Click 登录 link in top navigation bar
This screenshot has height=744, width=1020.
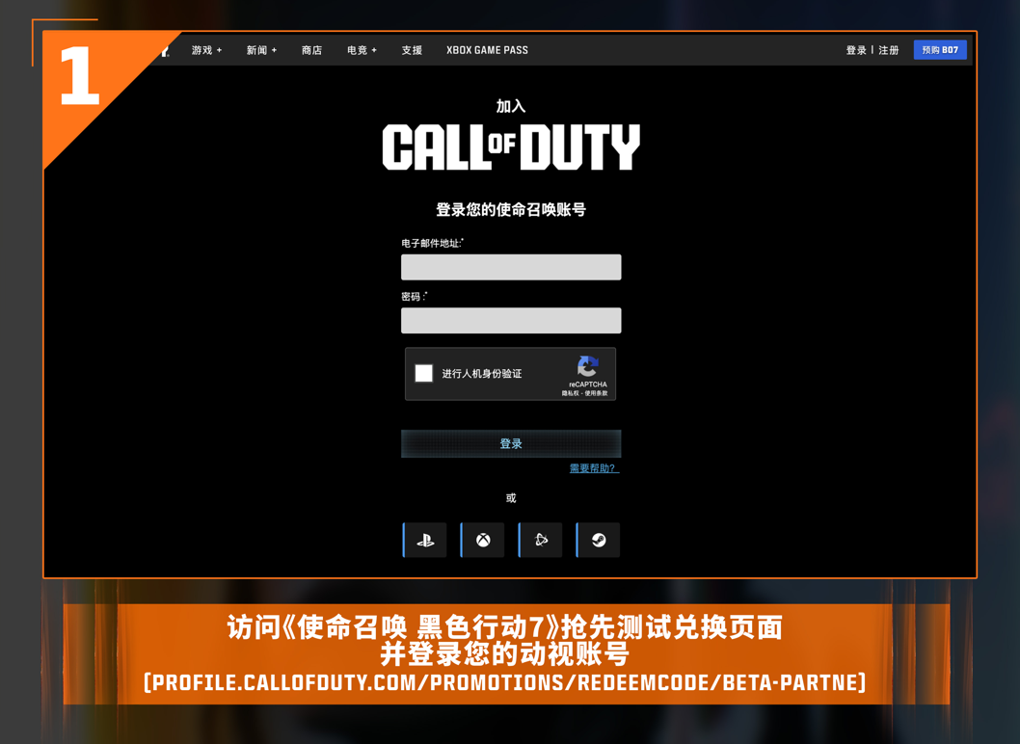tap(856, 50)
